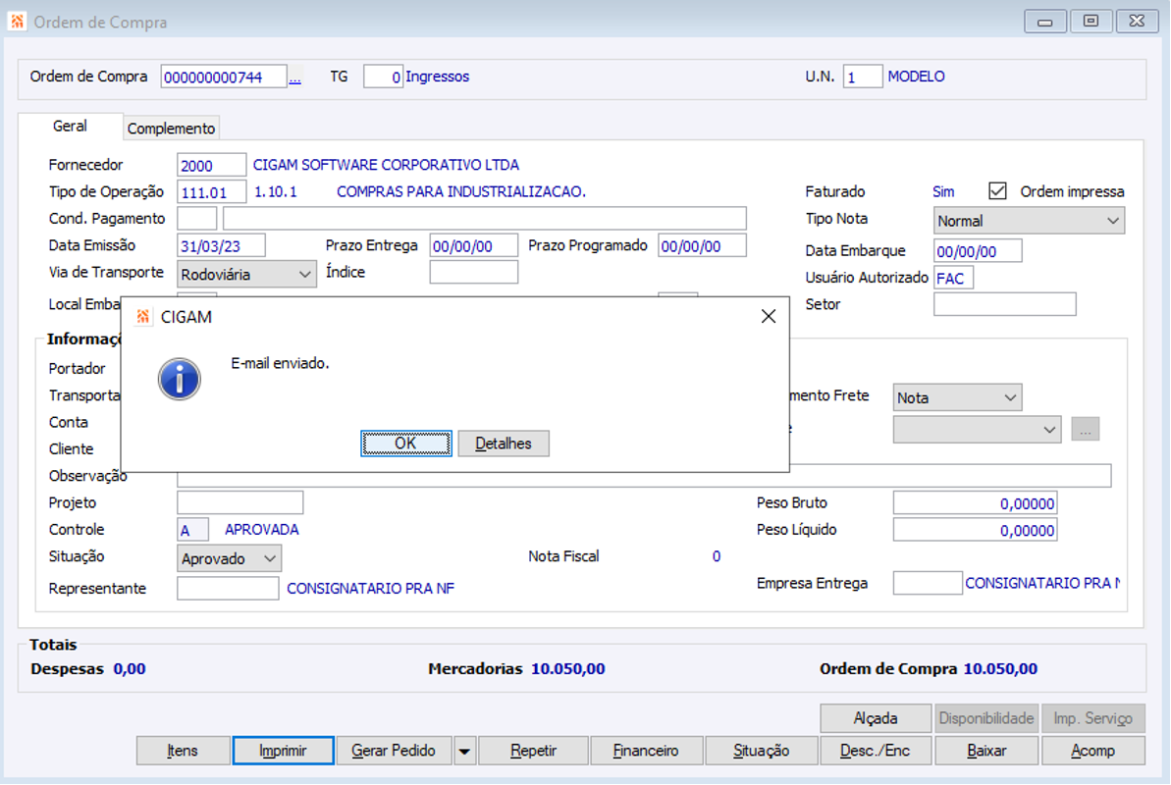The image size is (1171, 785).
Task: Click the E-mail enviado message text
Action: [280, 363]
